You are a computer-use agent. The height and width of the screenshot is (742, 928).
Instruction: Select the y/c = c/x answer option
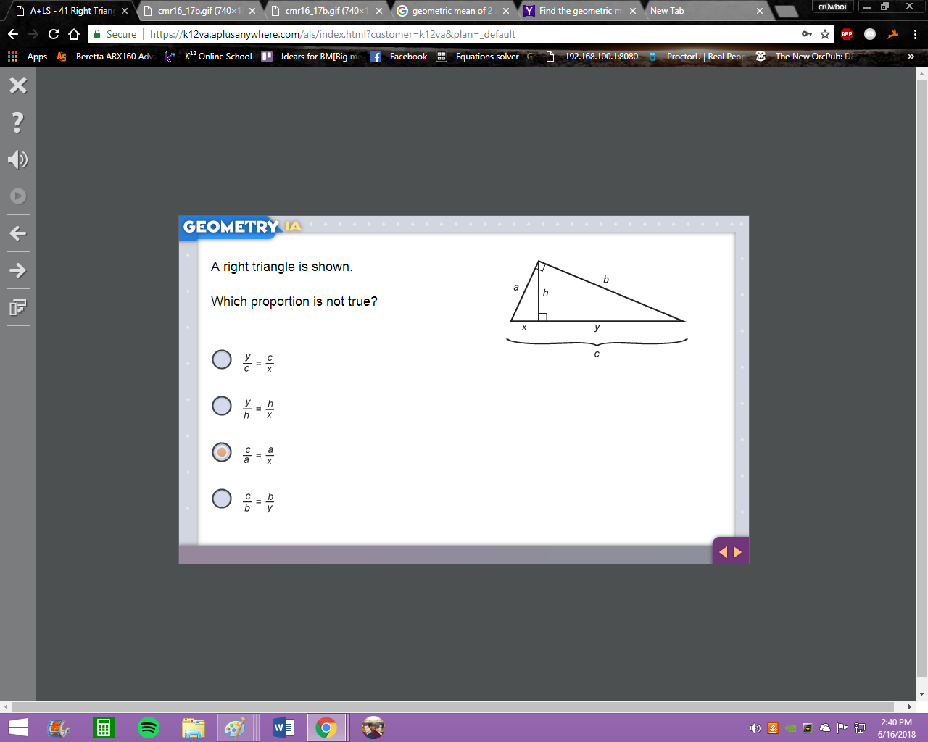click(x=222, y=359)
